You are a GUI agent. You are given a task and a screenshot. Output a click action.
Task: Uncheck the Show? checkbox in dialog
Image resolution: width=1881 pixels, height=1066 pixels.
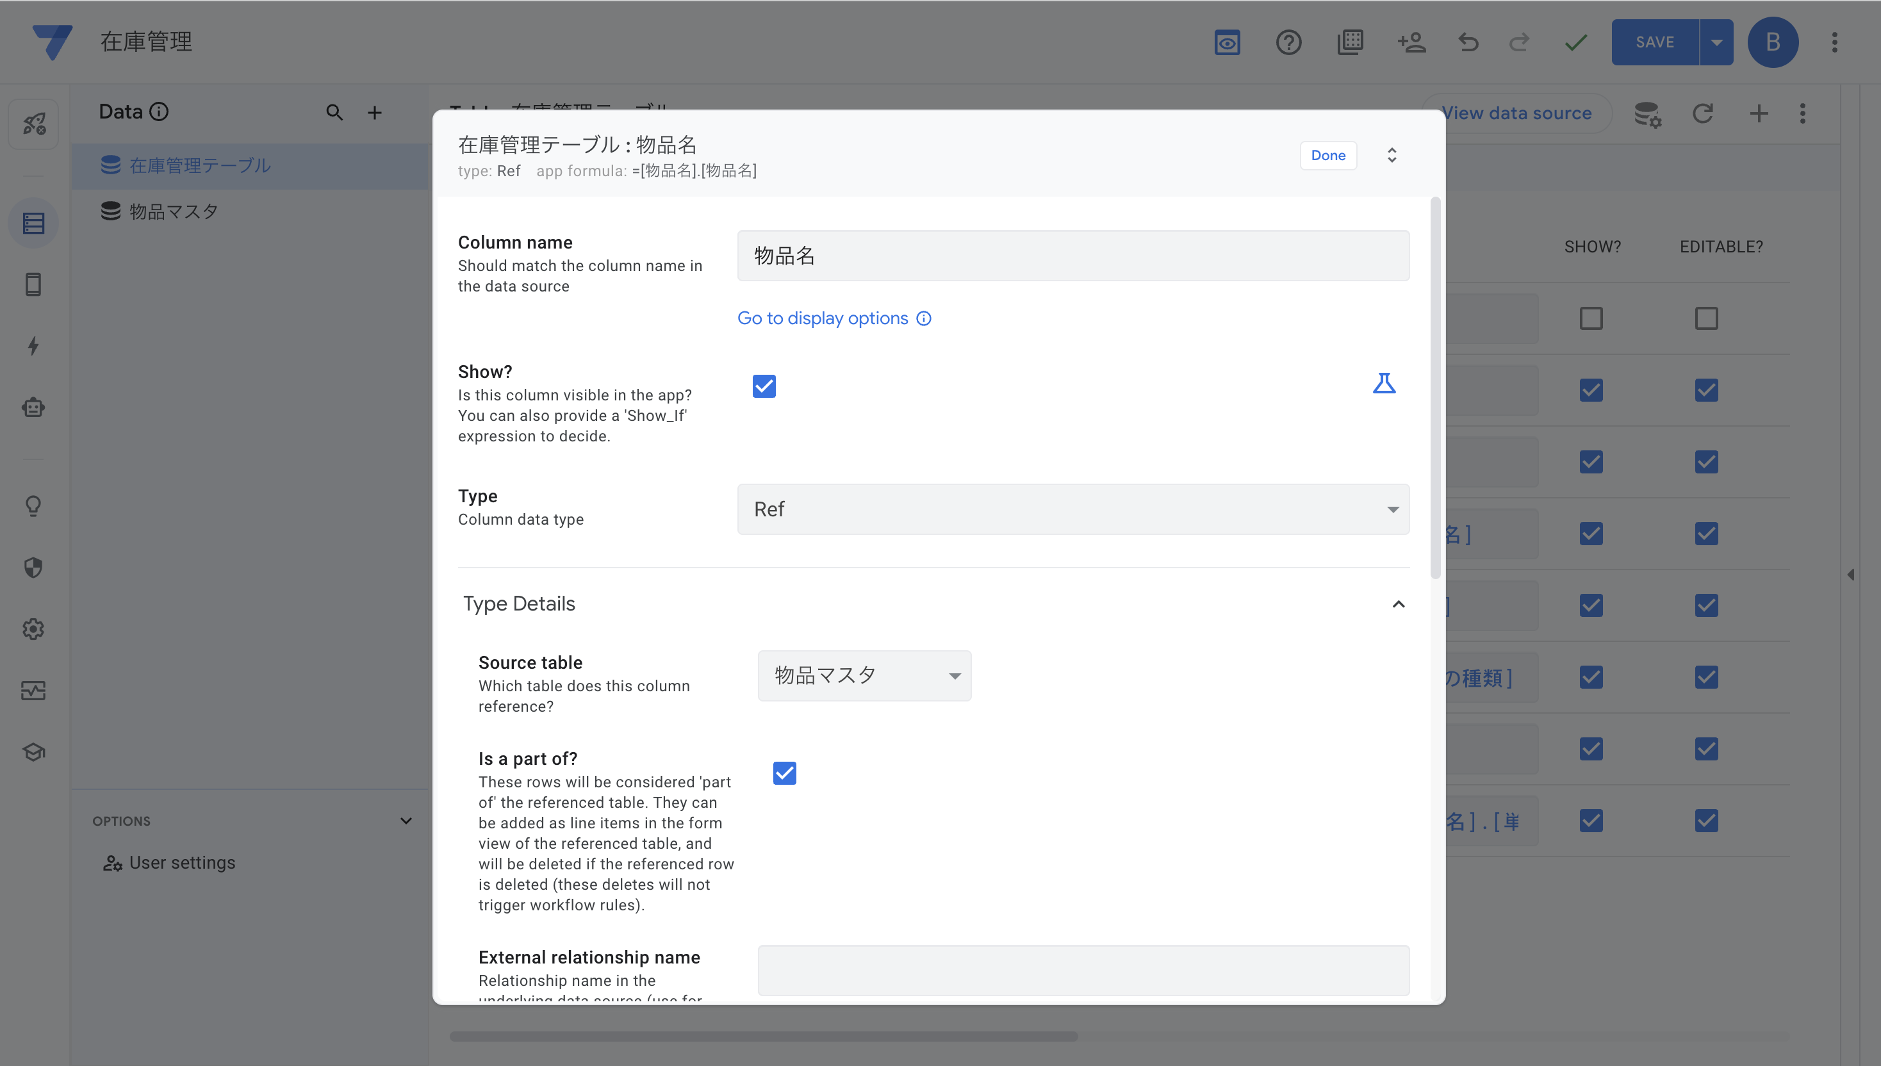pos(764,386)
